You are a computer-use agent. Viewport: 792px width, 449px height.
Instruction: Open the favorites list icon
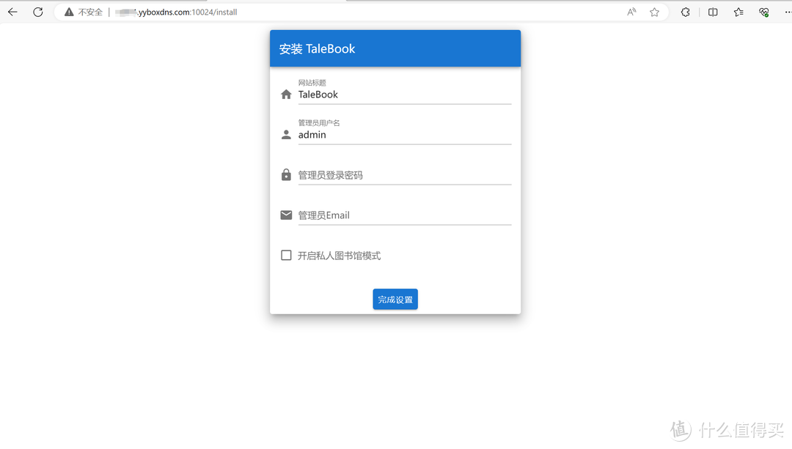tap(738, 12)
